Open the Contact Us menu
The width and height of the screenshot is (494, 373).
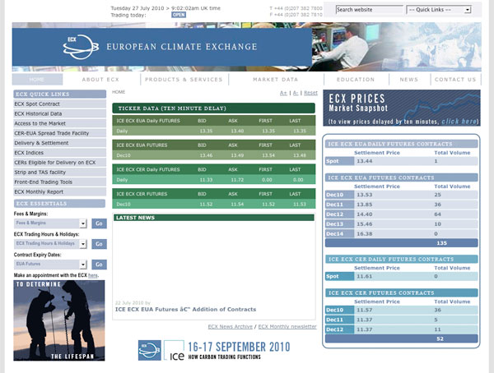pos(455,80)
